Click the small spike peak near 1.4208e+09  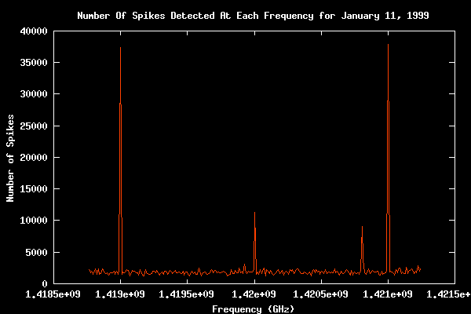[x=362, y=227]
